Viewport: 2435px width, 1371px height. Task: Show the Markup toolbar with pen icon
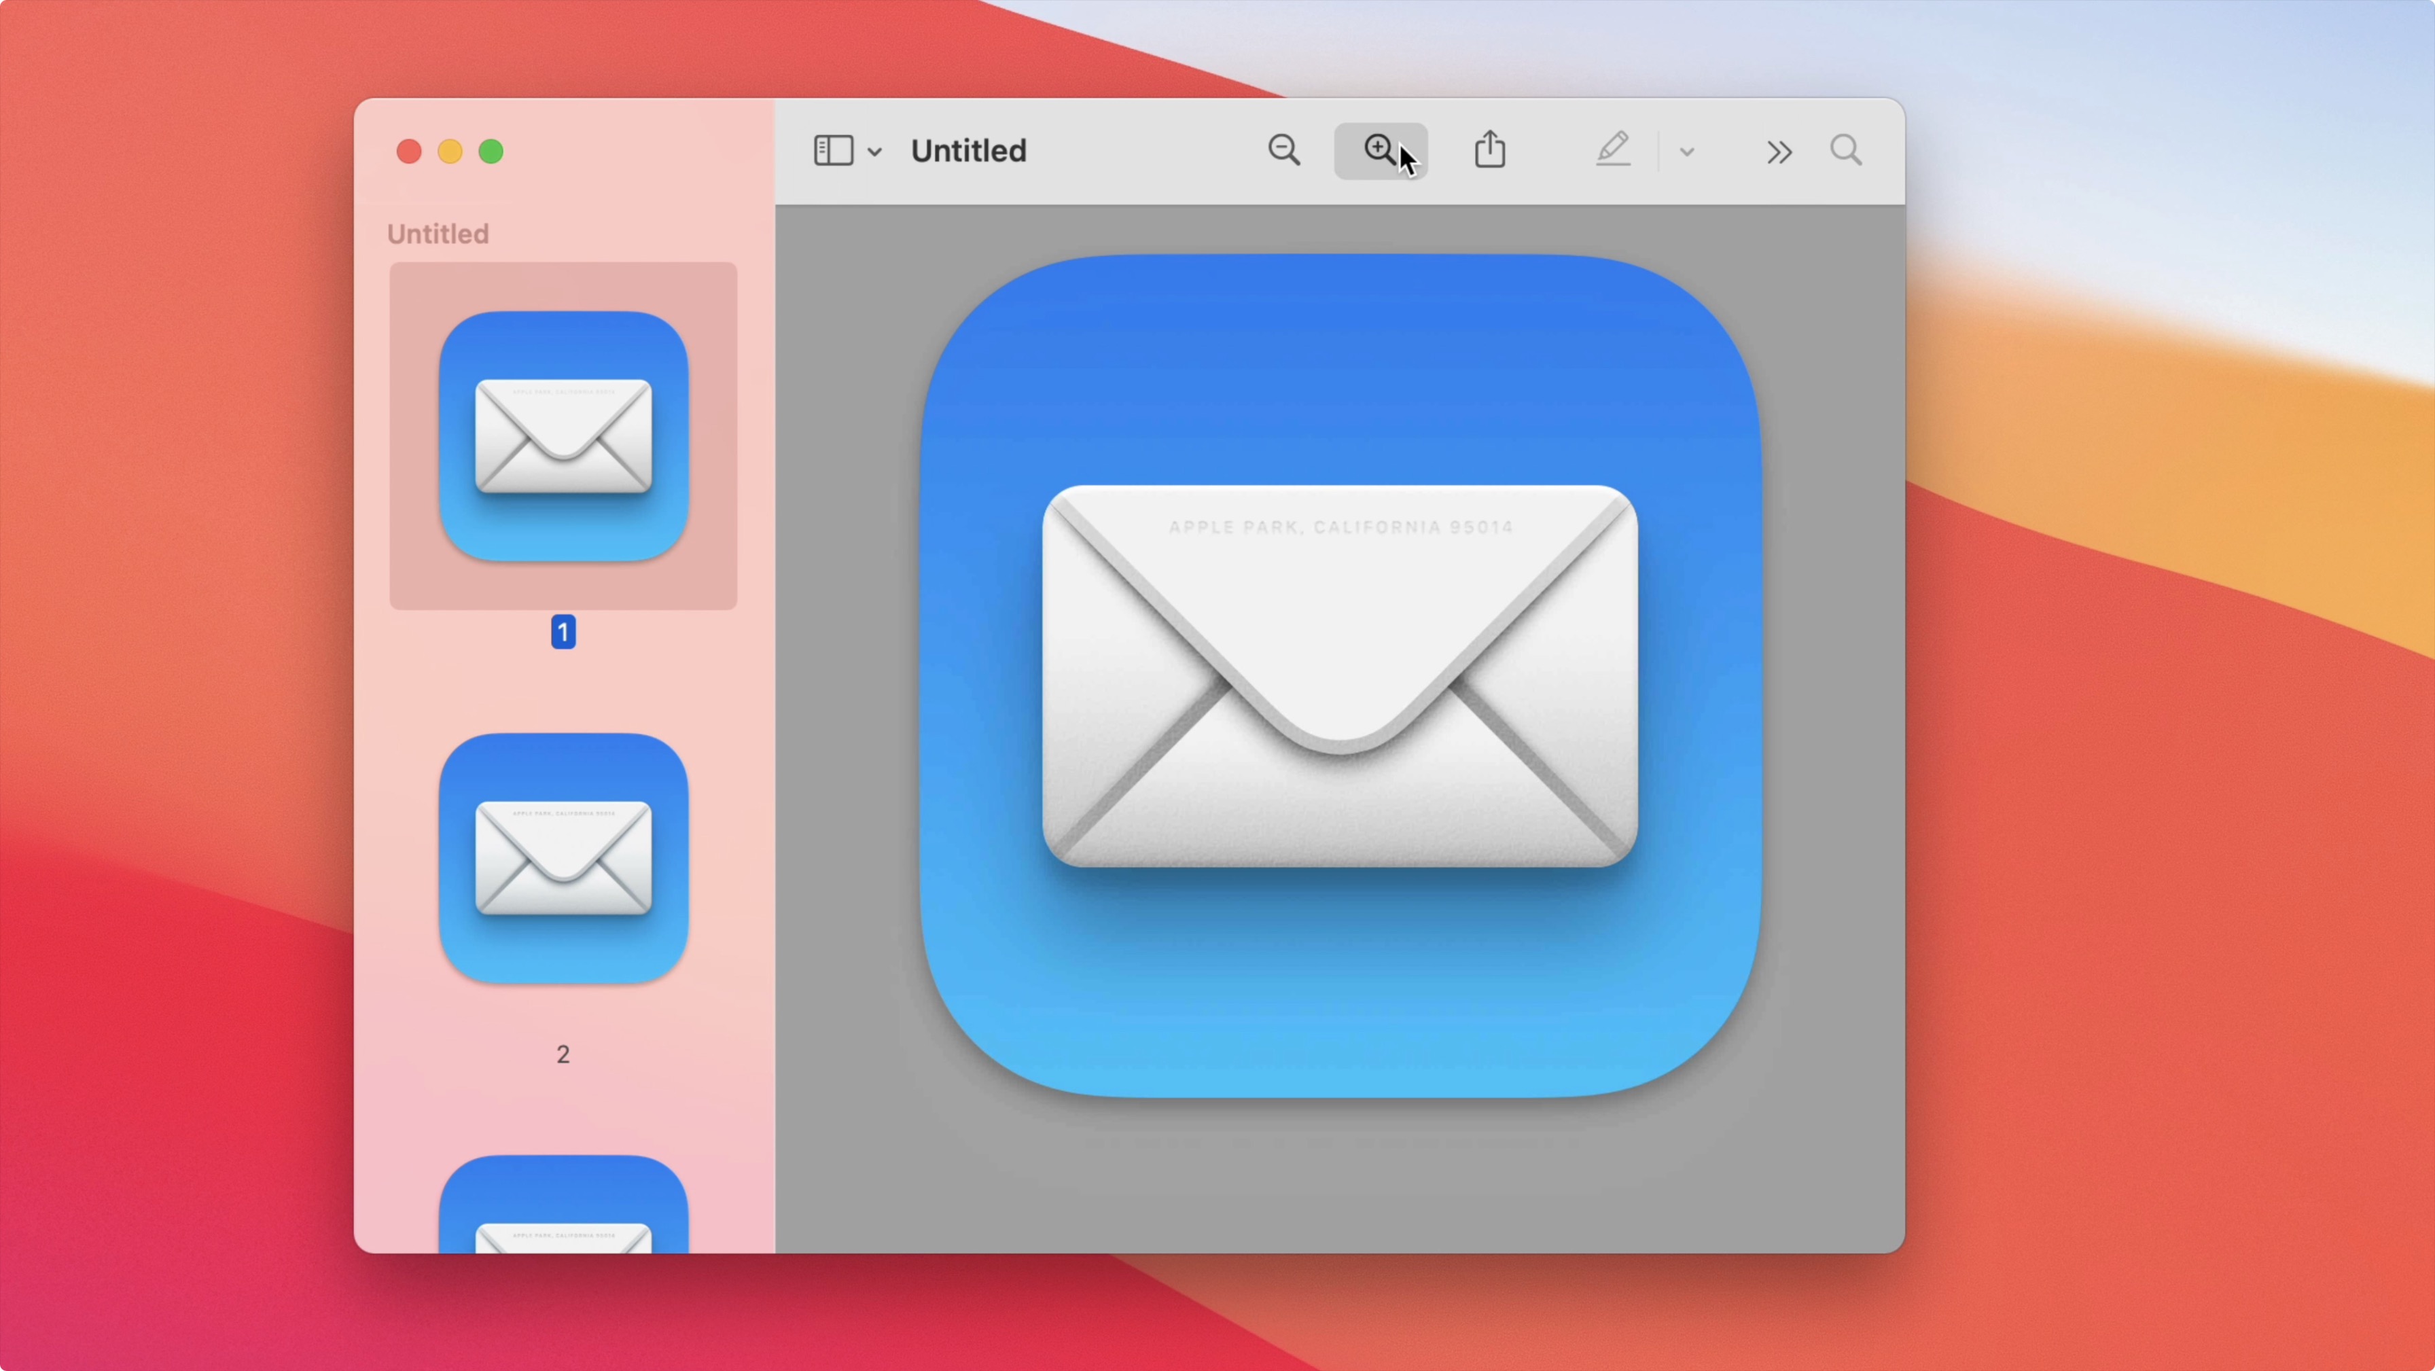(1613, 150)
